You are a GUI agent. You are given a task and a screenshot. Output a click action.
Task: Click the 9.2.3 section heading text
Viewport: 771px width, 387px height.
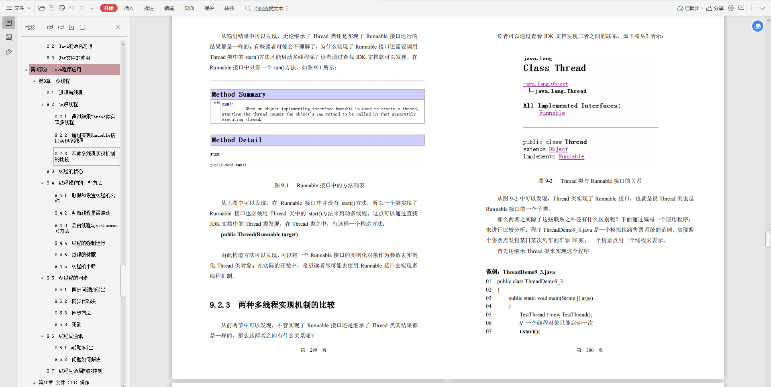(x=272, y=305)
